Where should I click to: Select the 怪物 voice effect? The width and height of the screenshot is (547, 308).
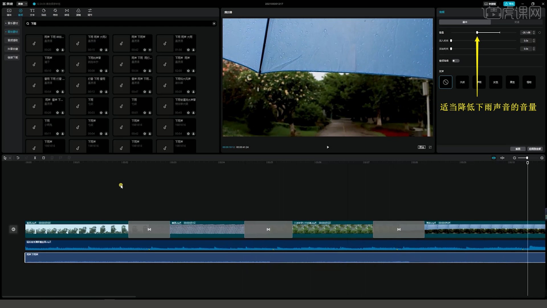pyautogui.click(x=529, y=82)
